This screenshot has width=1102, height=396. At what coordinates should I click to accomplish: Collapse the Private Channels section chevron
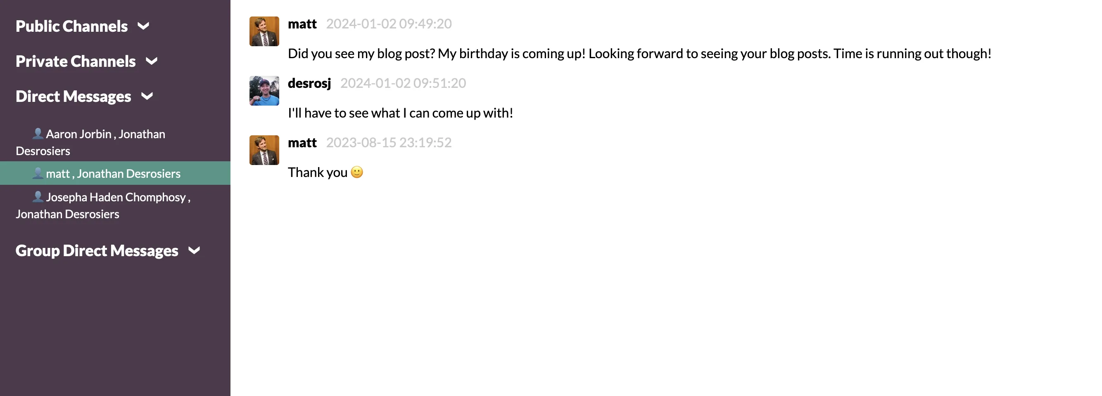point(151,61)
